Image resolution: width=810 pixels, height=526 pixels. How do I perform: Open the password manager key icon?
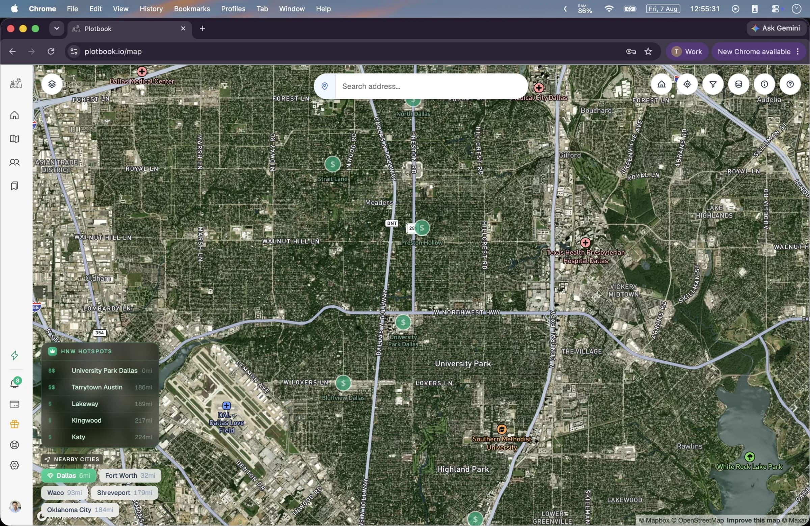[x=631, y=51]
